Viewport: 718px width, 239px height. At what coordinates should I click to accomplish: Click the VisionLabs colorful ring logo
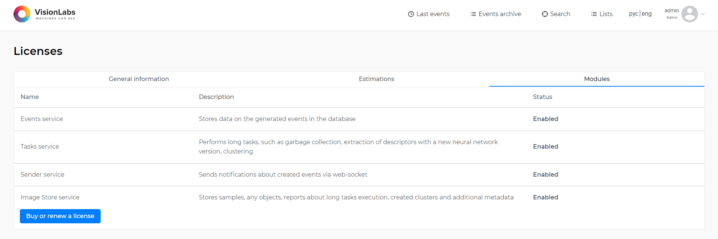(x=22, y=14)
